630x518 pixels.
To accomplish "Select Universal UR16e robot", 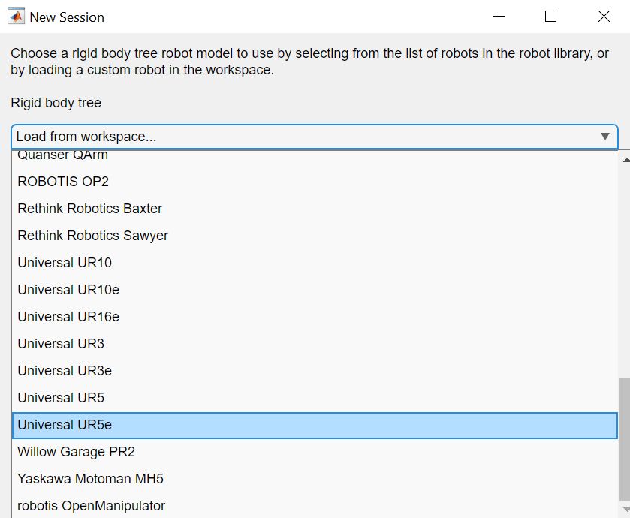I will pos(68,317).
